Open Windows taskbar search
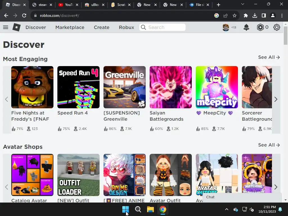 point(138,209)
